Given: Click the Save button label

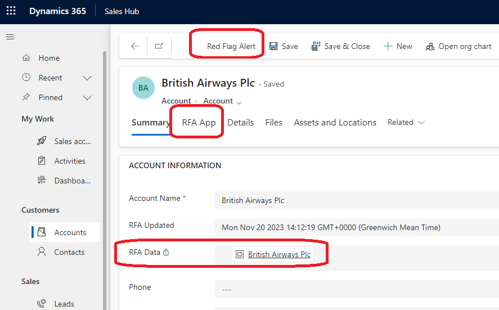Looking at the screenshot, I should [290, 47].
